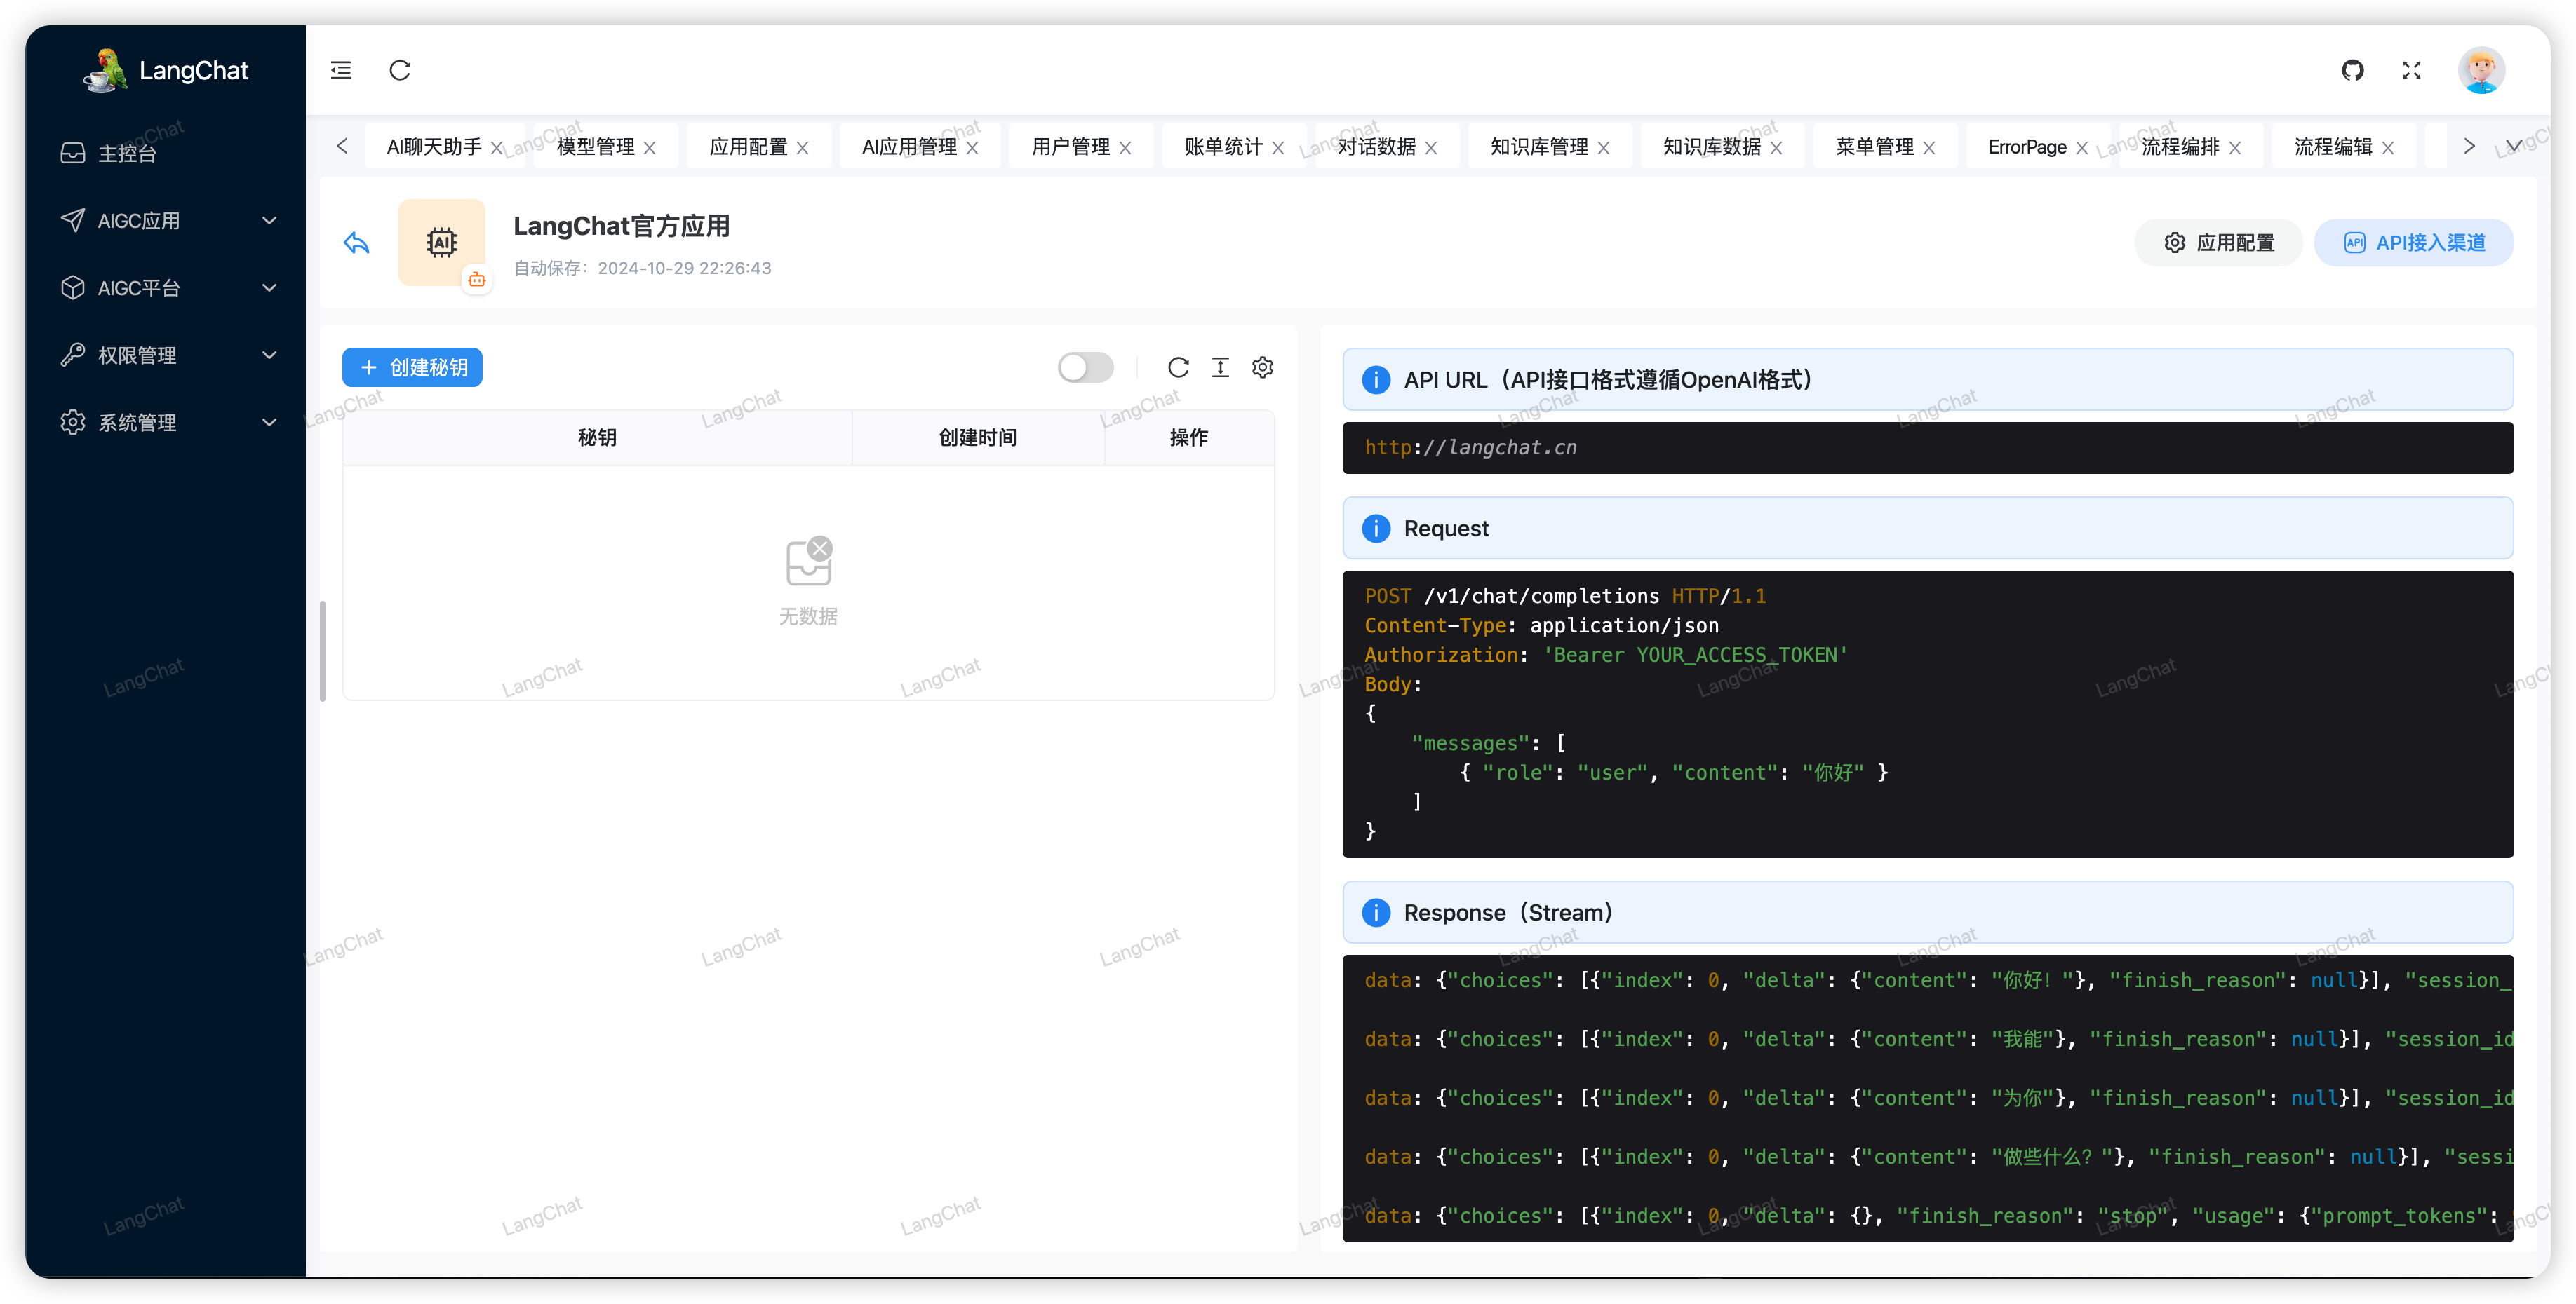2576x1304 pixels.
Task: Close the 应用配置 tab
Action: click(803, 148)
